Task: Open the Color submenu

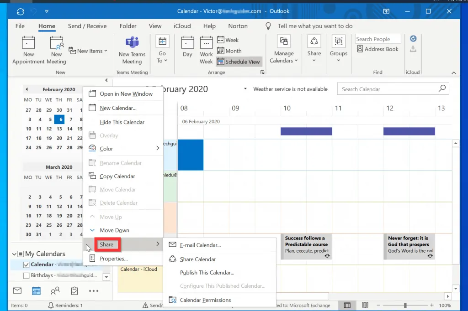Action: [x=123, y=149]
